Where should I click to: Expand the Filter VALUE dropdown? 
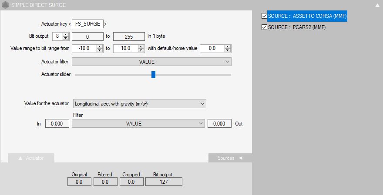(x=138, y=123)
